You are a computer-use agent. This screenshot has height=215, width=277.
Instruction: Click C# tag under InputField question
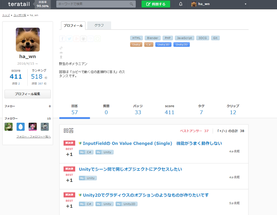tap(86, 152)
